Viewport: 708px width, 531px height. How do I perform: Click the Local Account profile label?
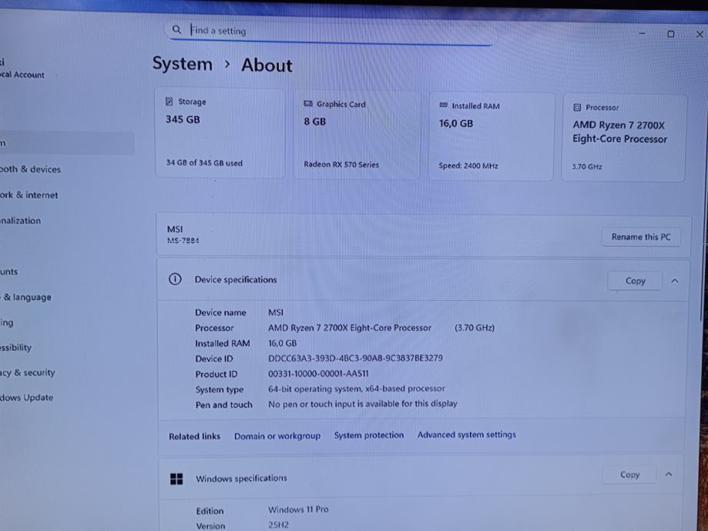[x=22, y=75]
